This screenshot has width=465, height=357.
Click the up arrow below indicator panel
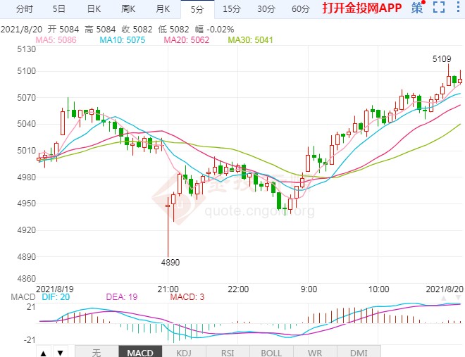tap(44, 352)
